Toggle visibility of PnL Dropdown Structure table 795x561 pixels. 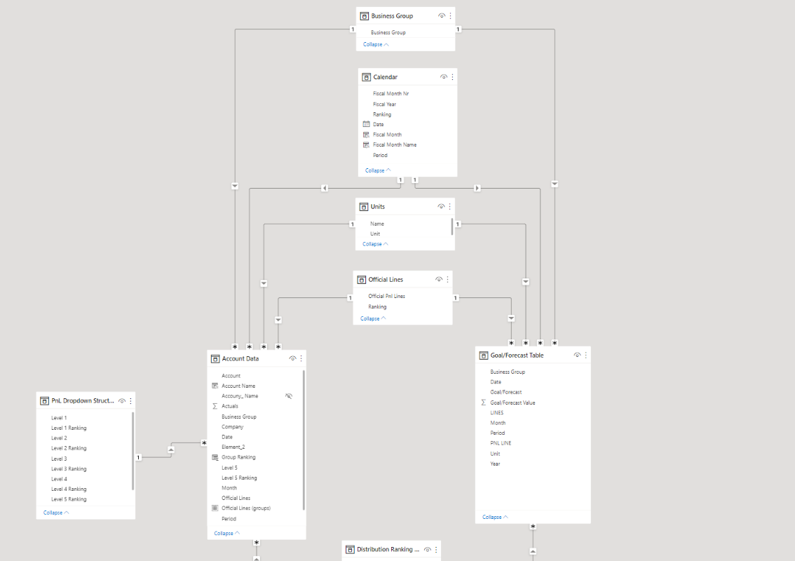click(122, 401)
